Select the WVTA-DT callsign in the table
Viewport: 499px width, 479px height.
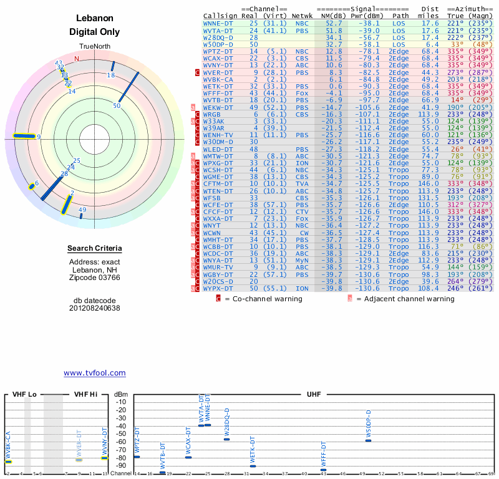coord(218,30)
